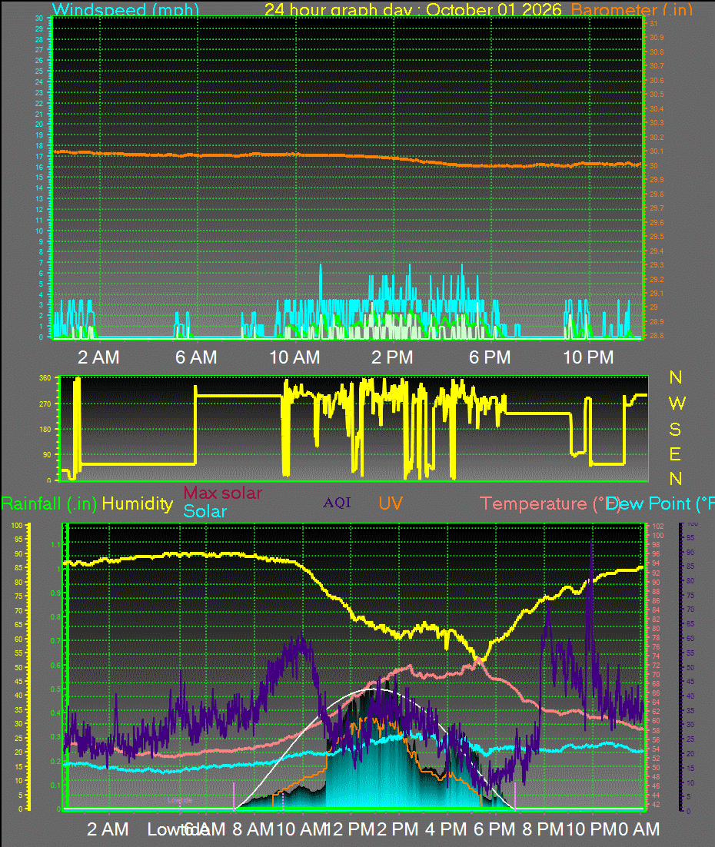The height and width of the screenshot is (847, 715).
Task: Click the yellow "Humidity" legend label
Action: 138,504
